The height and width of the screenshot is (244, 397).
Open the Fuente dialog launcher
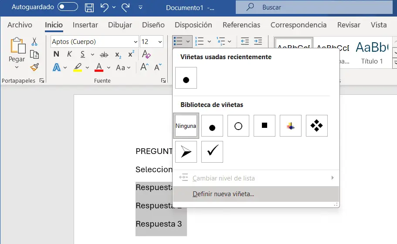(x=163, y=80)
